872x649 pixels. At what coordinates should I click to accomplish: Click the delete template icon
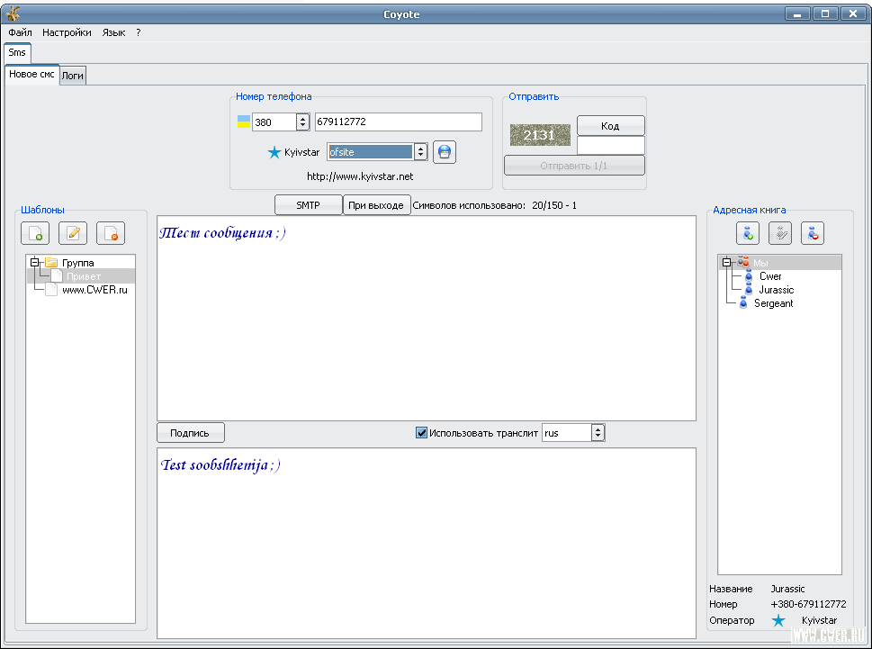coord(111,234)
